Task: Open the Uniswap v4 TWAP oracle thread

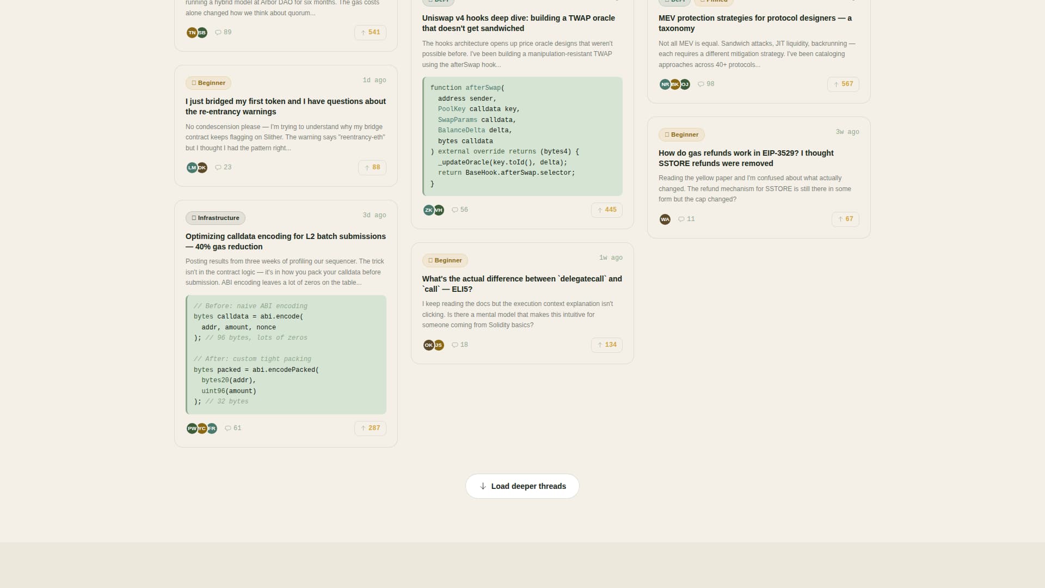Action: click(x=518, y=23)
